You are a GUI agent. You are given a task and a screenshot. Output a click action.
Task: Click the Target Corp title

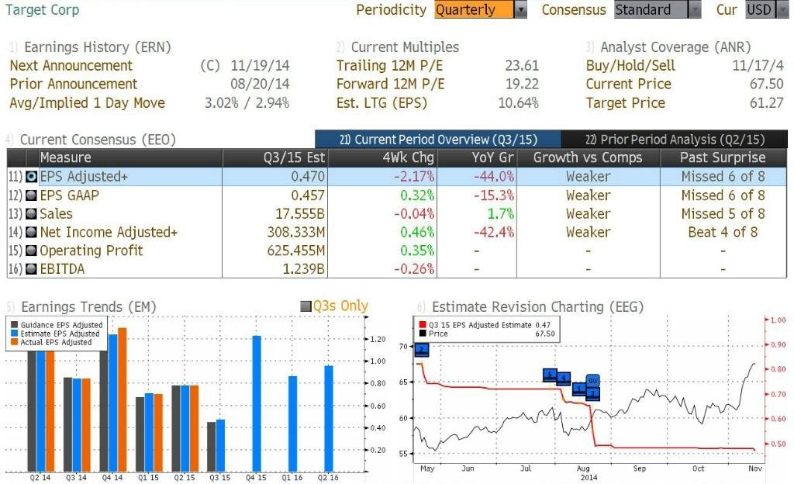[x=43, y=9]
